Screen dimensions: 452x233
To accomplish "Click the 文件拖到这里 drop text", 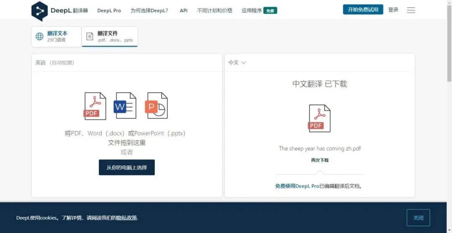I will [x=127, y=143].
